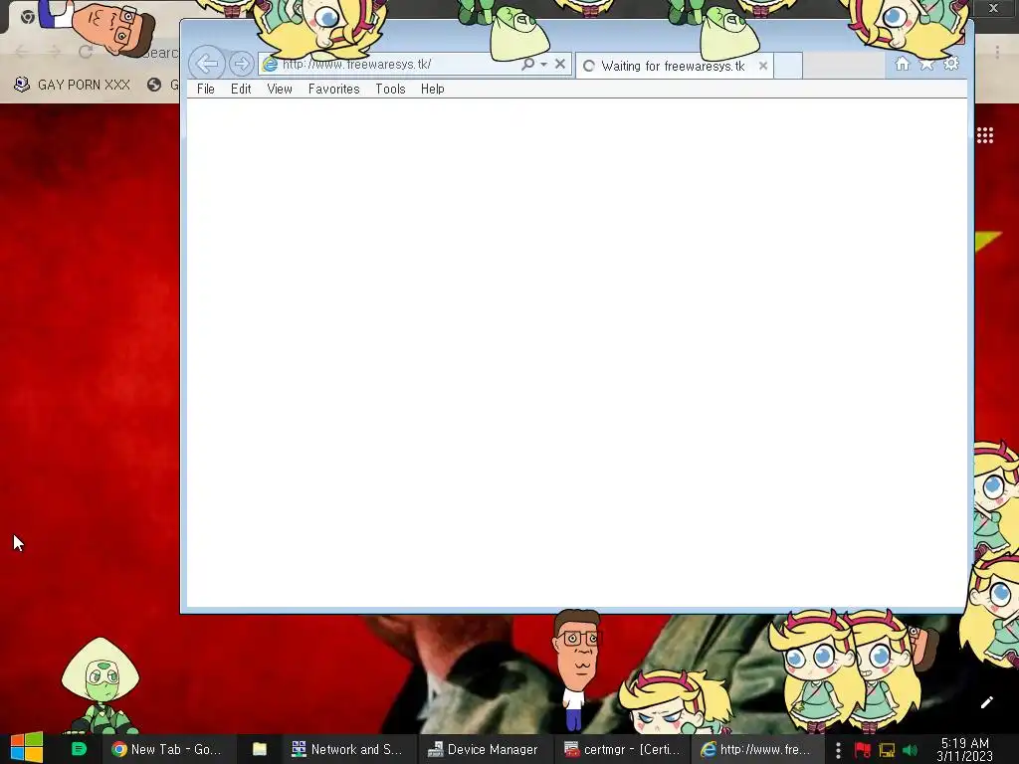Click Chrome's pencil customize button

986,702
